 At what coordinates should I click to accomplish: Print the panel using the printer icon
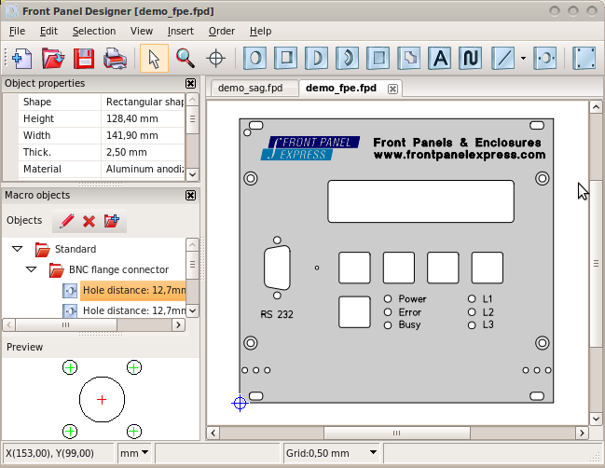[x=115, y=58]
